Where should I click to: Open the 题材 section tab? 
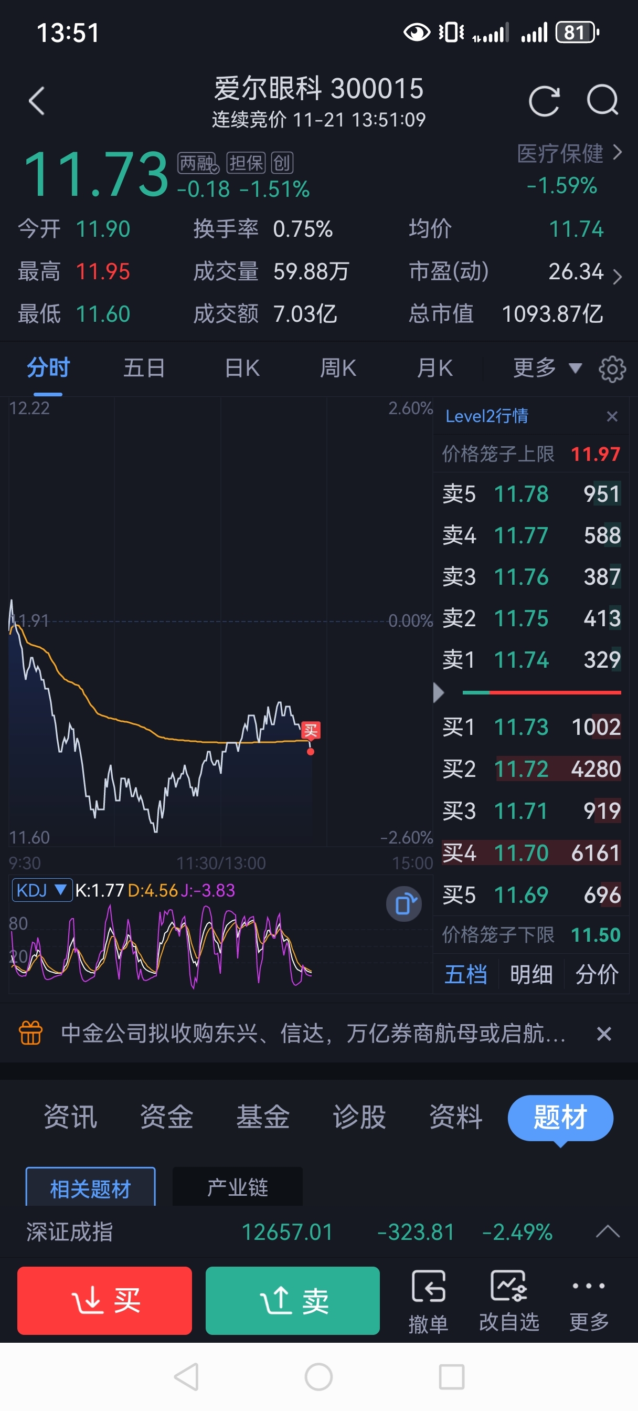coord(560,1118)
